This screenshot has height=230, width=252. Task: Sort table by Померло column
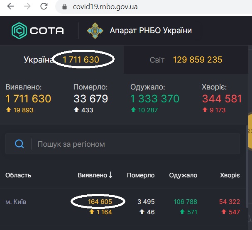(x=141, y=175)
